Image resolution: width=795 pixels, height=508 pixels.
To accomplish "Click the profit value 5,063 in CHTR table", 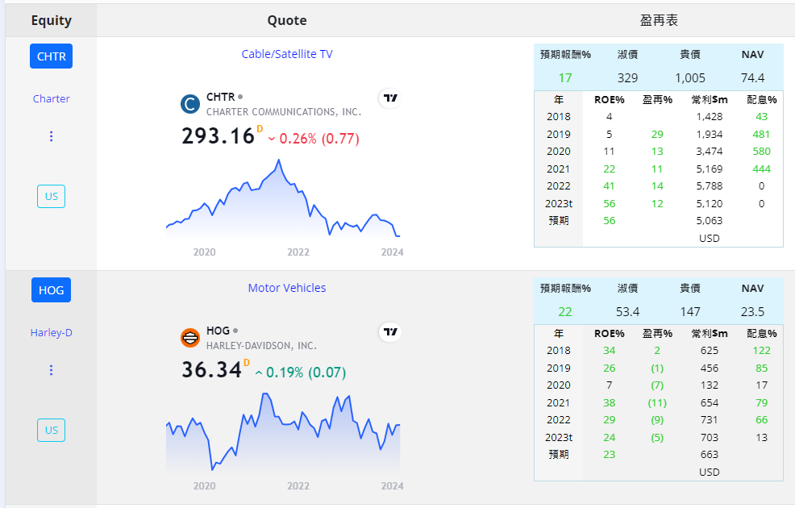I will [x=710, y=221].
